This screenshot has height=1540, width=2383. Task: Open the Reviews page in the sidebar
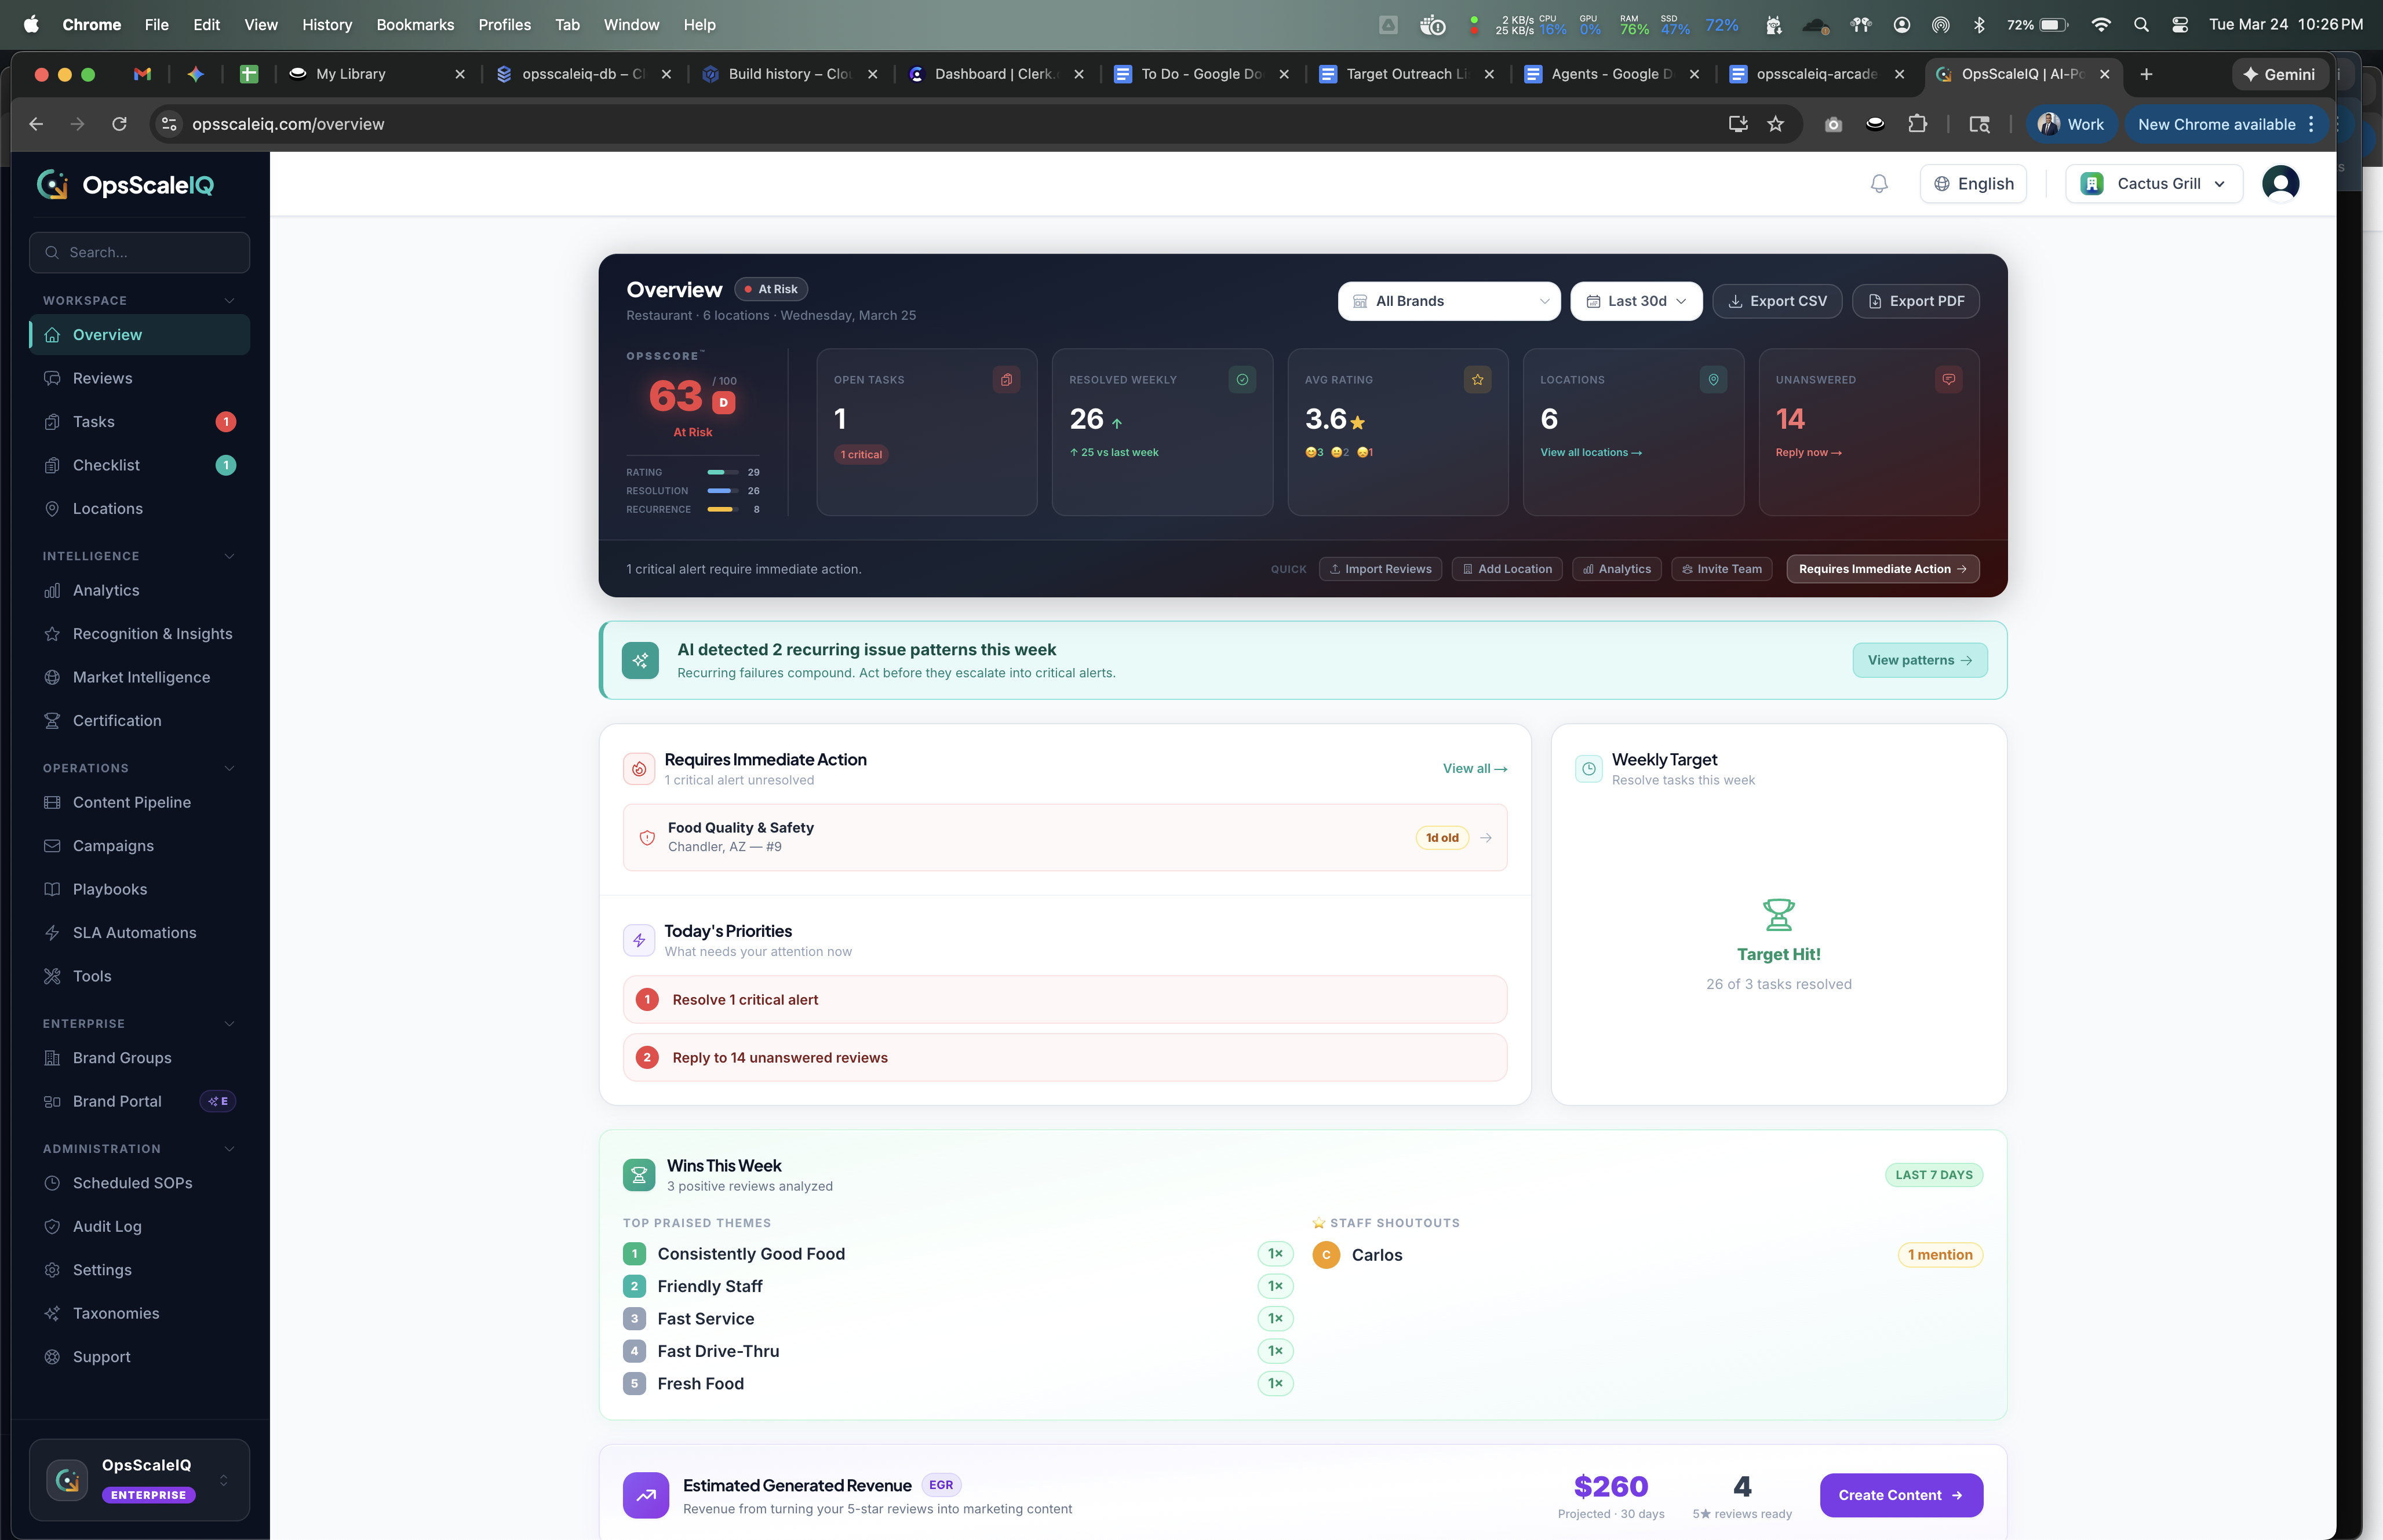click(x=102, y=378)
